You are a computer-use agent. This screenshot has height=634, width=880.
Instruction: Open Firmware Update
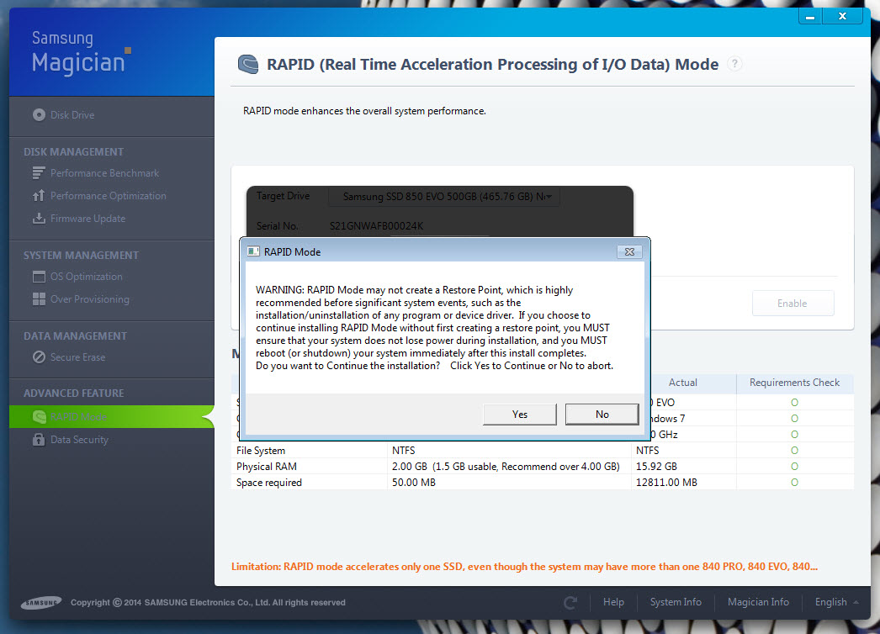click(x=88, y=219)
